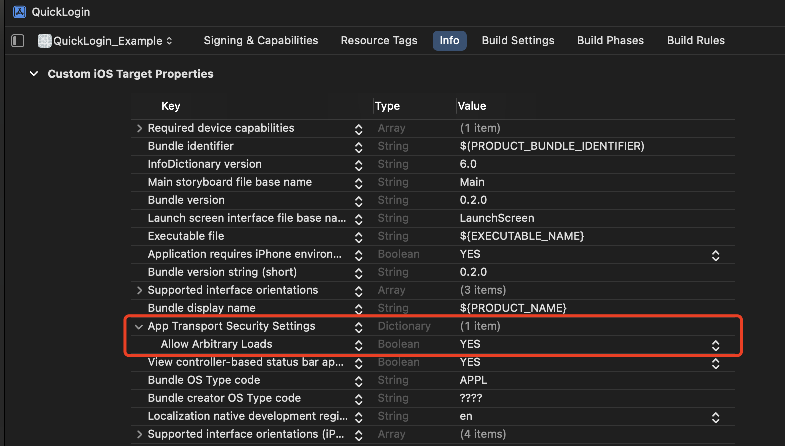
Task: Open key stepper for View controller-based status bar
Action: (x=359, y=363)
